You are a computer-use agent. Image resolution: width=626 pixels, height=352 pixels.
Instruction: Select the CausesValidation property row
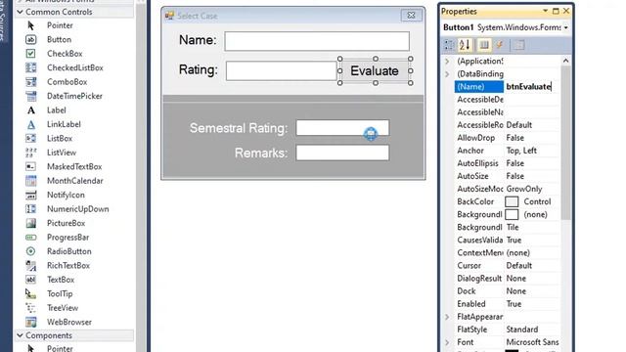coord(507,241)
